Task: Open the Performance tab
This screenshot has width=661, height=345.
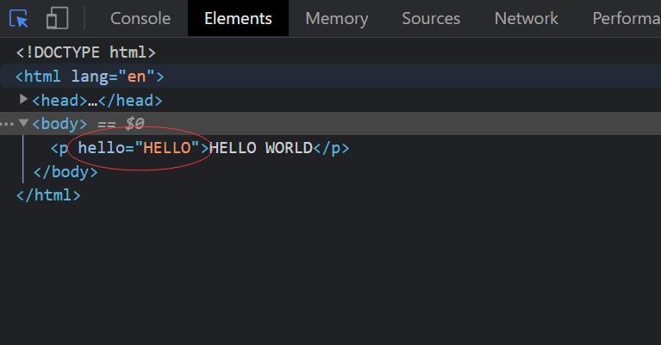Action: (626, 18)
